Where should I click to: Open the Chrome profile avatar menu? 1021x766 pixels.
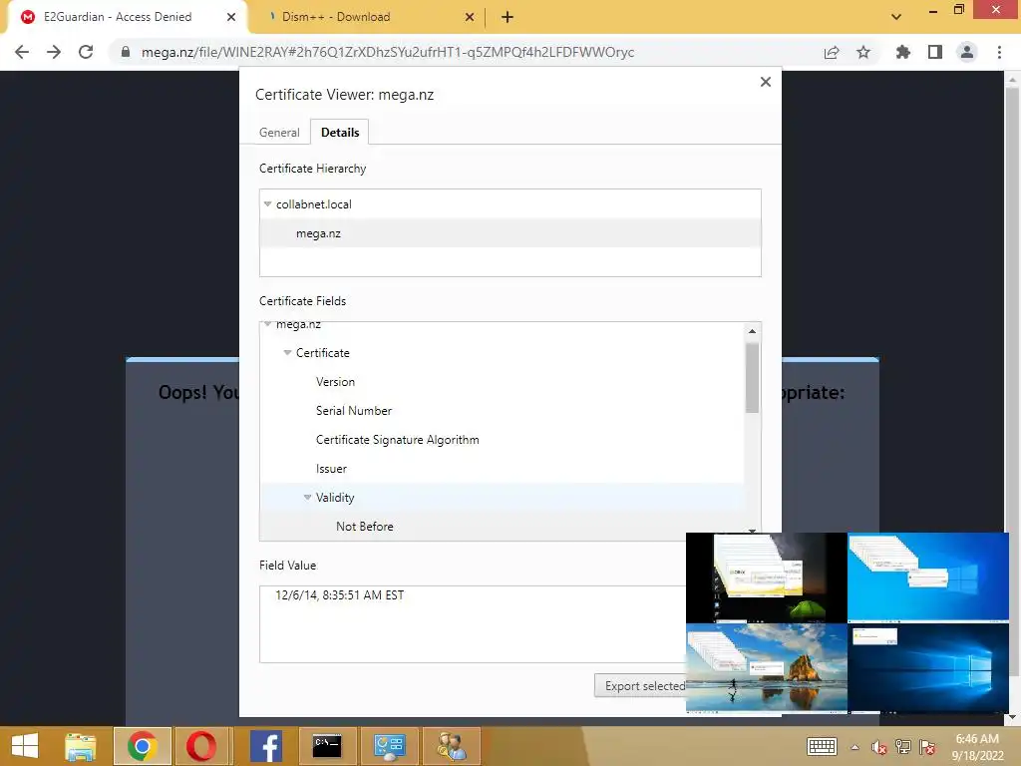pyautogui.click(x=967, y=52)
